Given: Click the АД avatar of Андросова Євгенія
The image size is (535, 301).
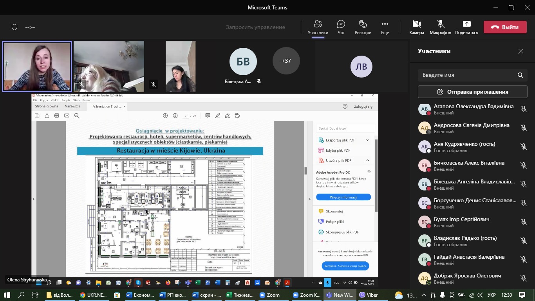Looking at the screenshot, I should 424,128.
